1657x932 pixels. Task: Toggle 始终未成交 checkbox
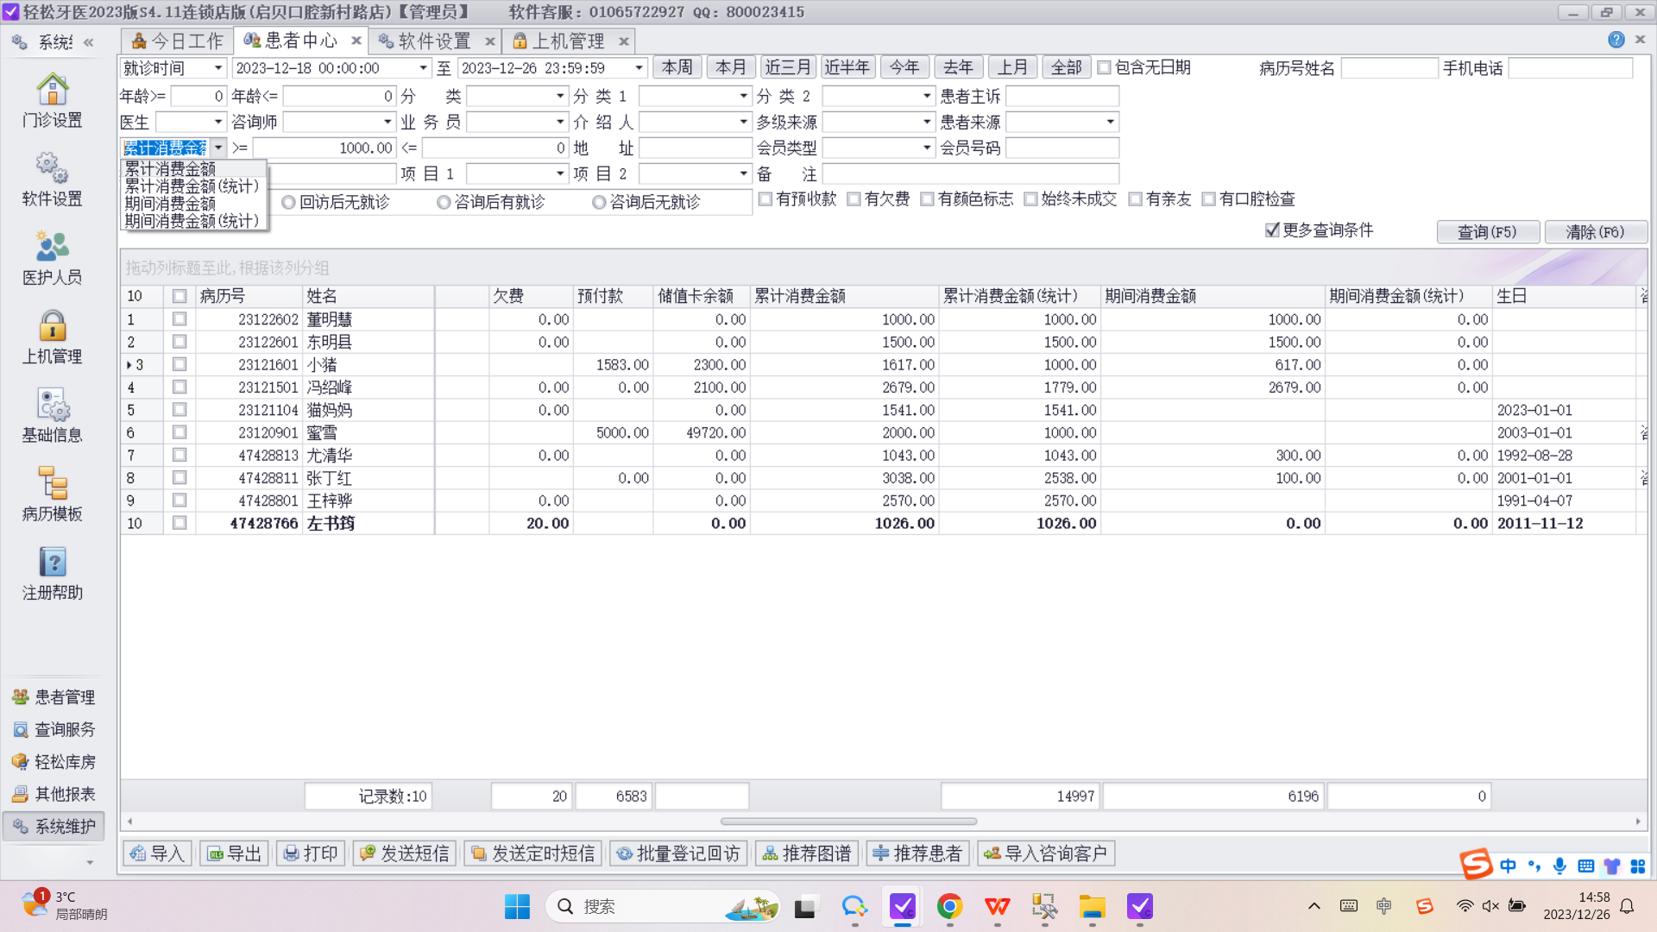[x=1030, y=199]
